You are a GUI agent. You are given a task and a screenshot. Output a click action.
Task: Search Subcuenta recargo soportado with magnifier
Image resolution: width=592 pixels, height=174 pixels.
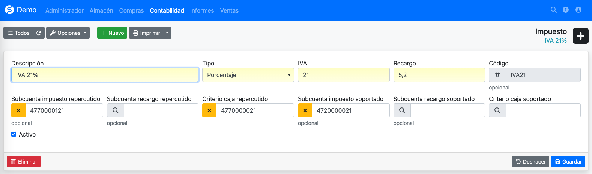click(402, 110)
